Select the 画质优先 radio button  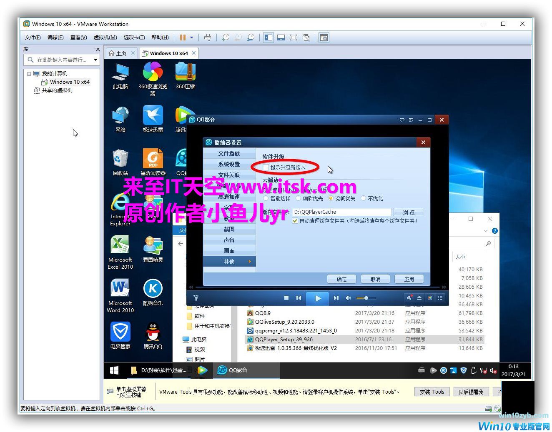[299, 198]
